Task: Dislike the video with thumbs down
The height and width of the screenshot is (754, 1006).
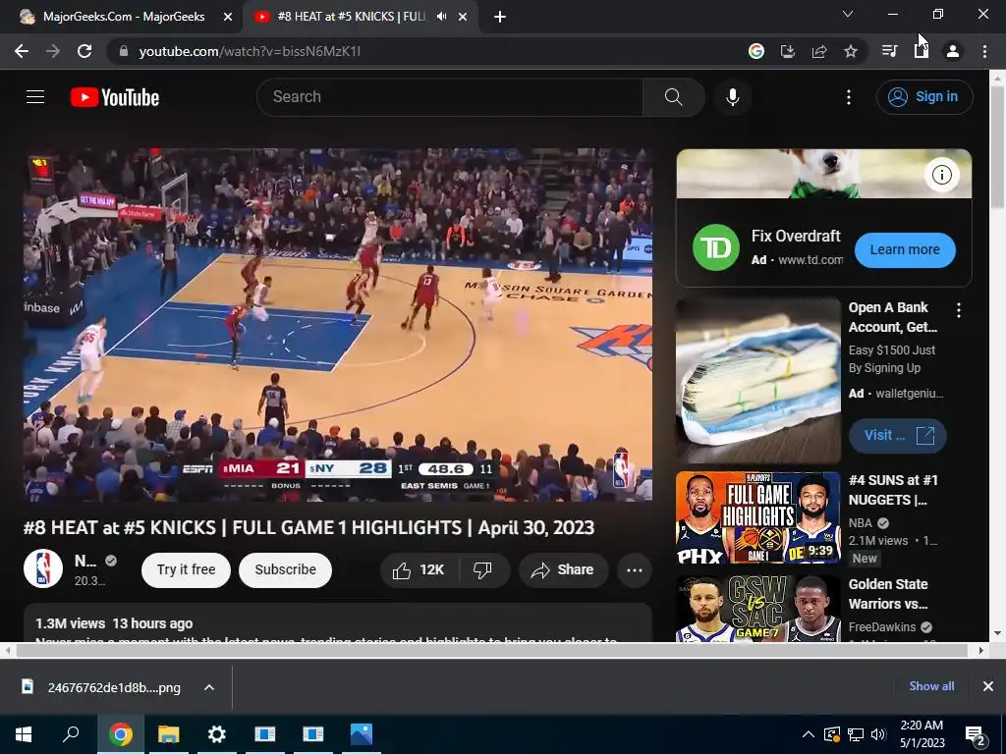Action: click(x=482, y=570)
